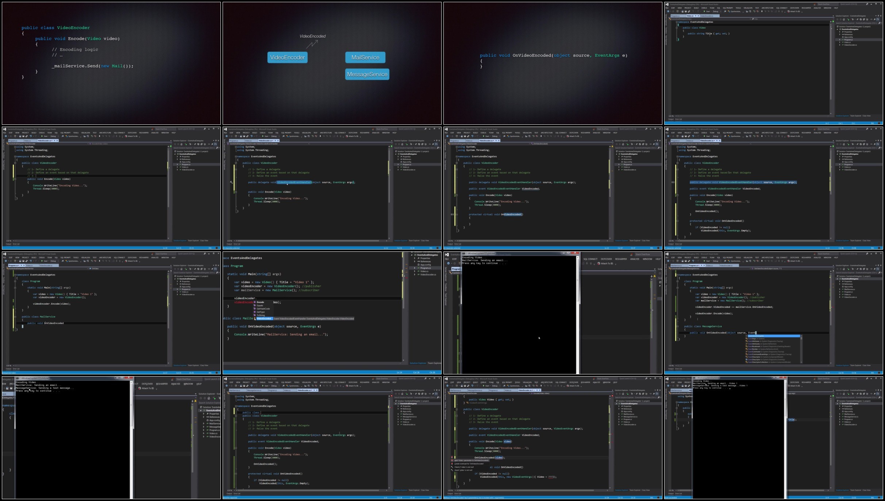Screen dimensions: 885x501
Task: Expand Video.cs node in the zoomed IntelliSense frame
Action: 415,271
